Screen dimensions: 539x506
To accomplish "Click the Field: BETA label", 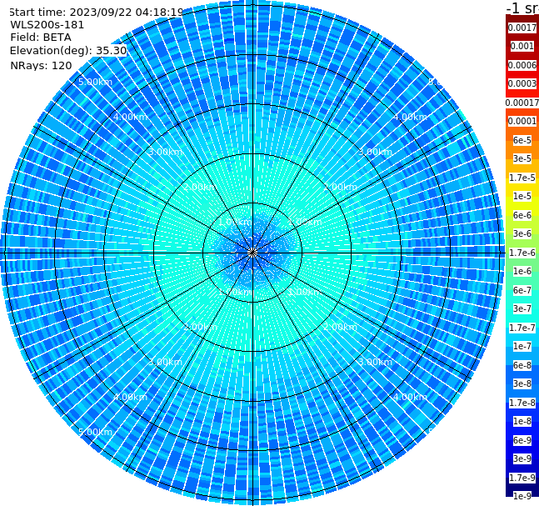I will 41,38.
